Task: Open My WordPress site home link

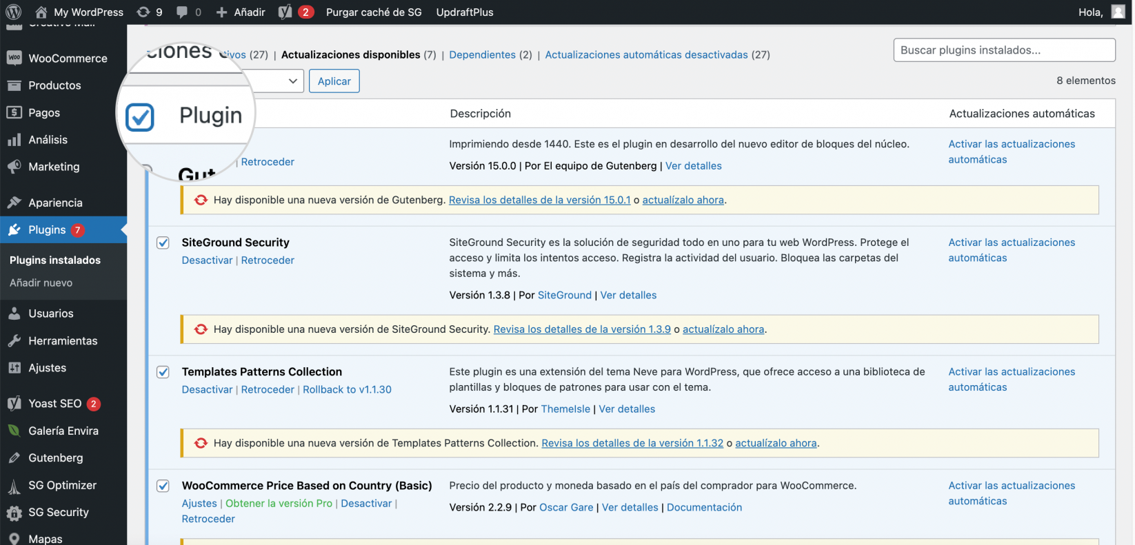Action: [79, 12]
